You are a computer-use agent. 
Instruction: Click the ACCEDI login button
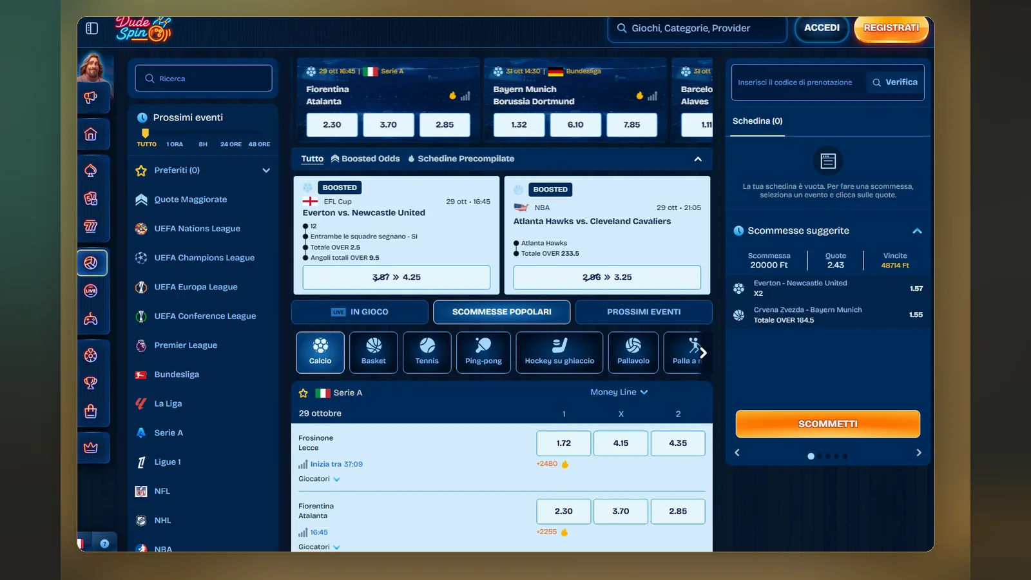[x=822, y=28]
